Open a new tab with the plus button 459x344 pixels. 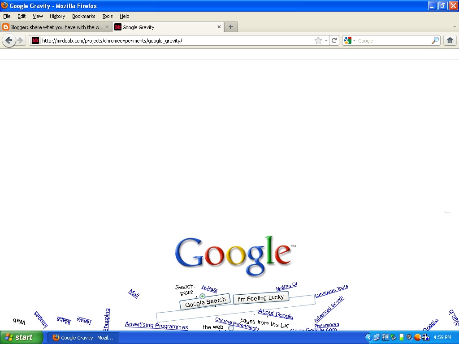(231, 27)
